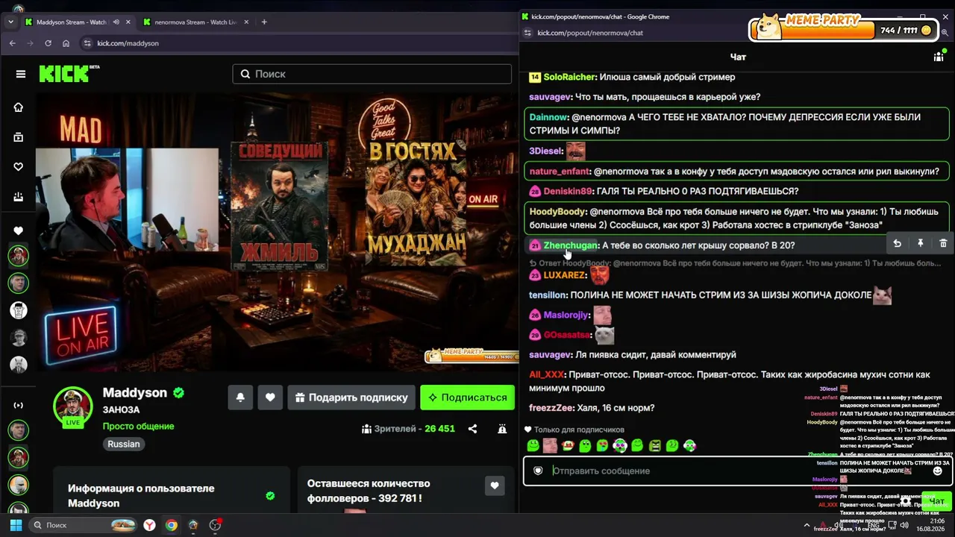Click the heart on the followers goal panel
This screenshot has width=955, height=537.
coord(495,486)
